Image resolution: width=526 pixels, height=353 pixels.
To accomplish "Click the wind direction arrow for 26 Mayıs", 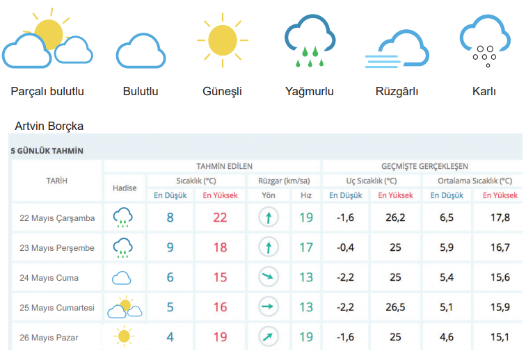I will pyautogui.click(x=268, y=338).
